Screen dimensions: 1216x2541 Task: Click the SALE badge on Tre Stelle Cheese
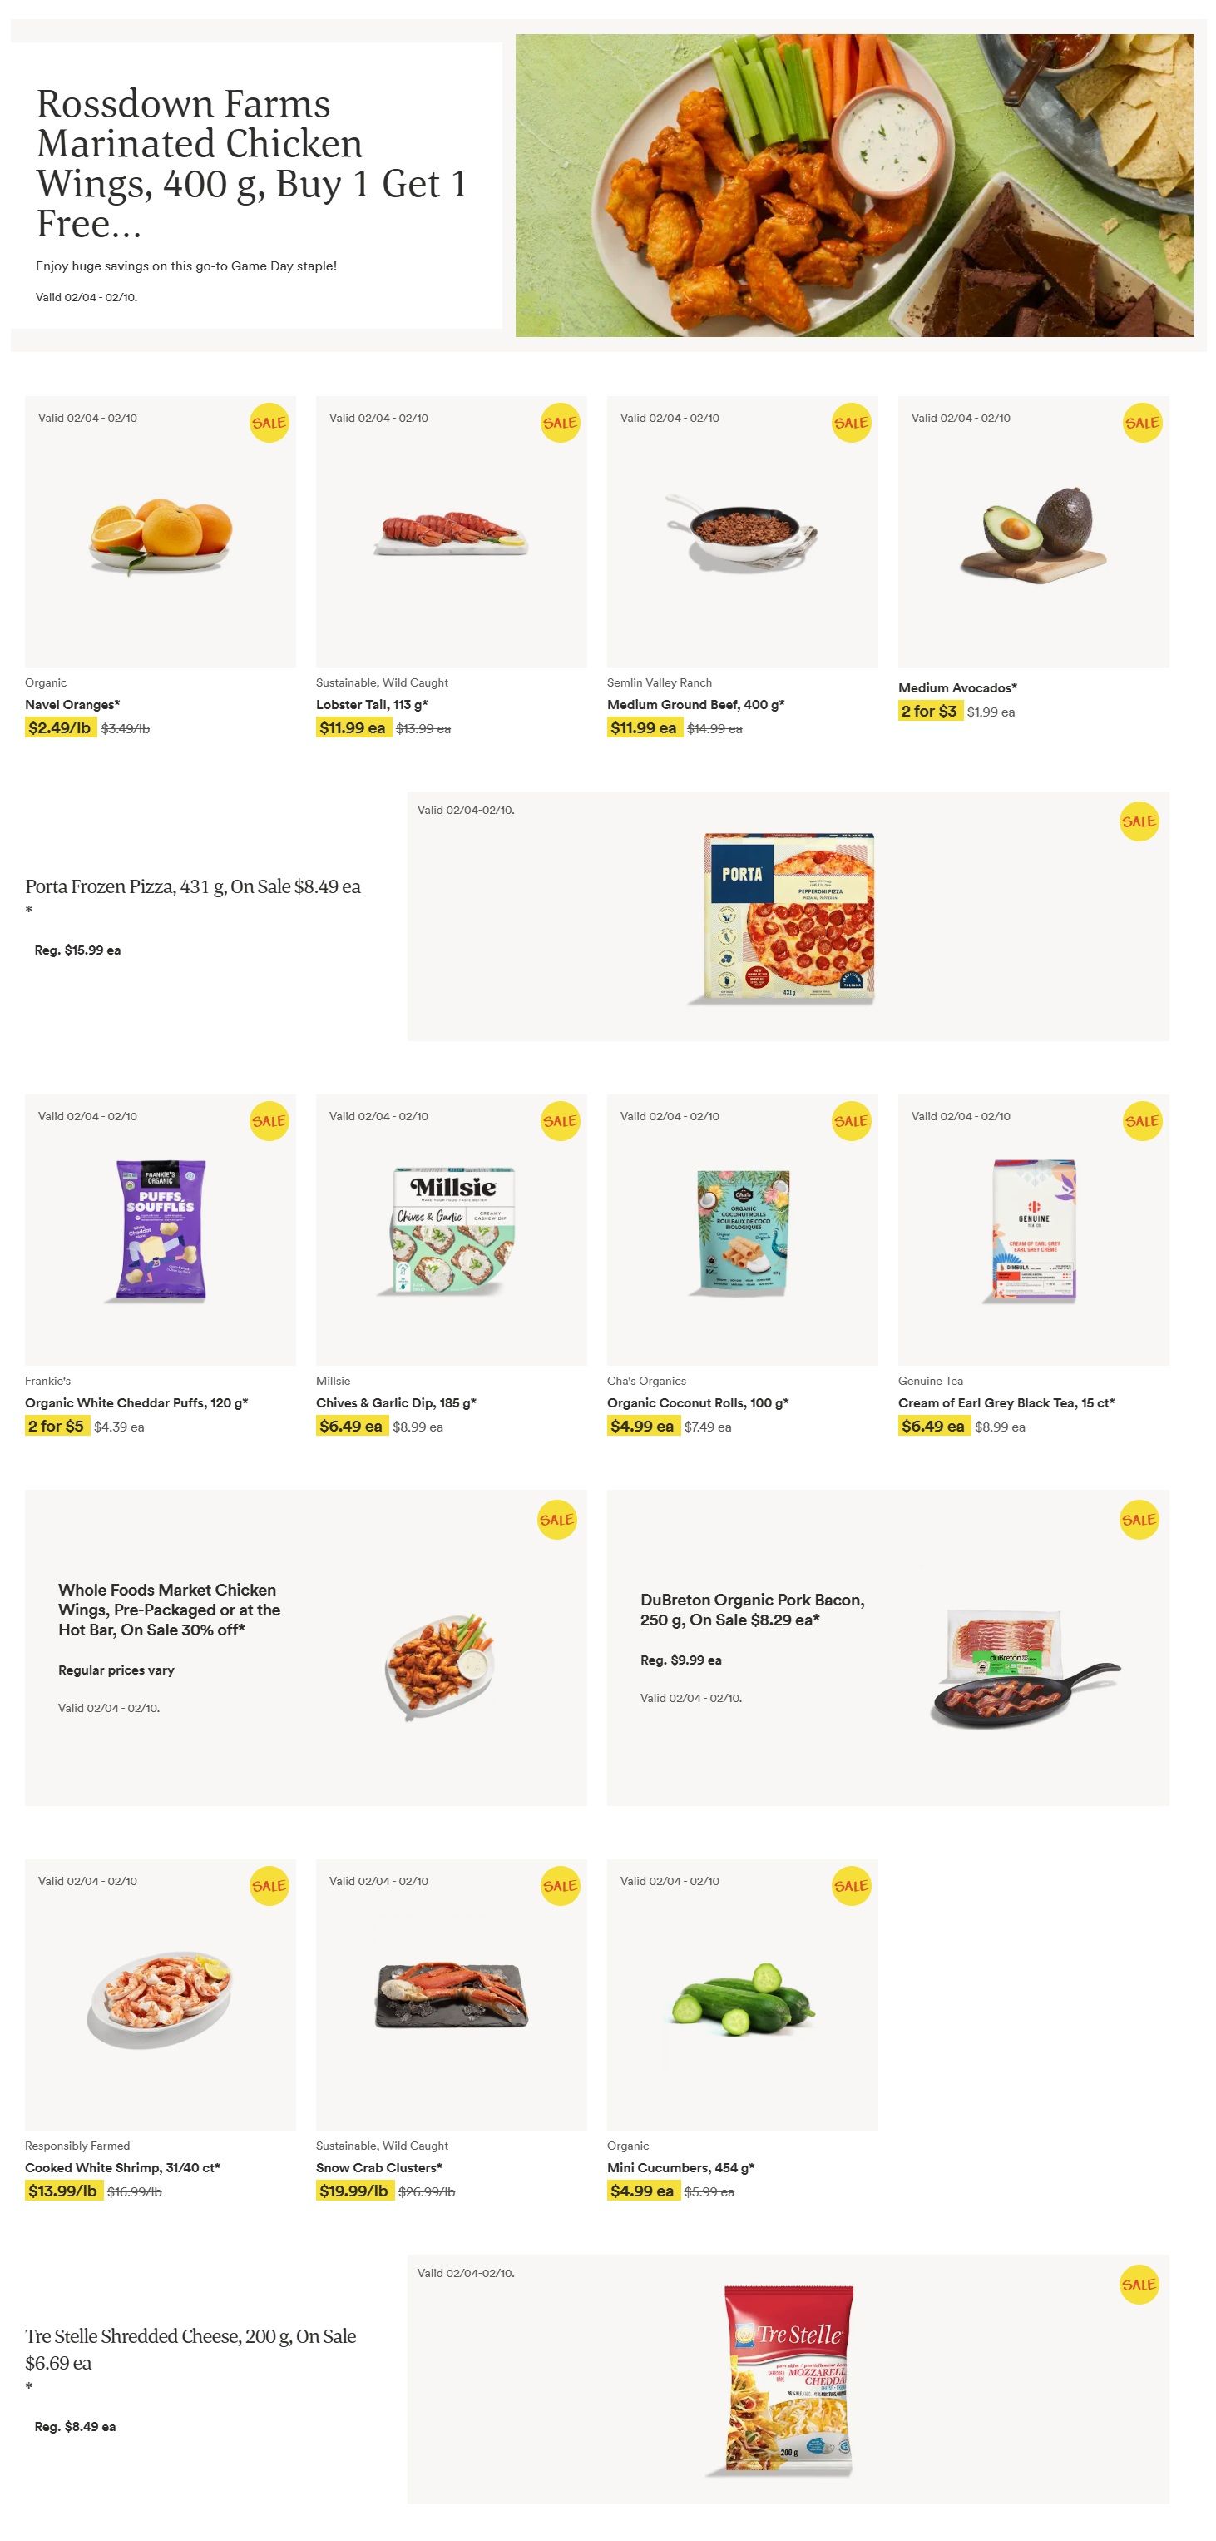tap(1138, 2285)
